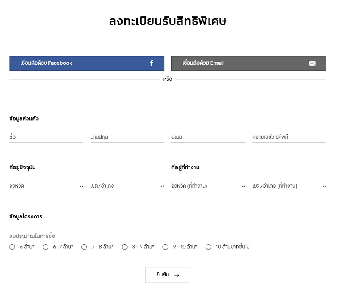This screenshot has height=292, width=337.
Task: Select the 6-7 ล้าน budget option
Action: click(x=45, y=247)
